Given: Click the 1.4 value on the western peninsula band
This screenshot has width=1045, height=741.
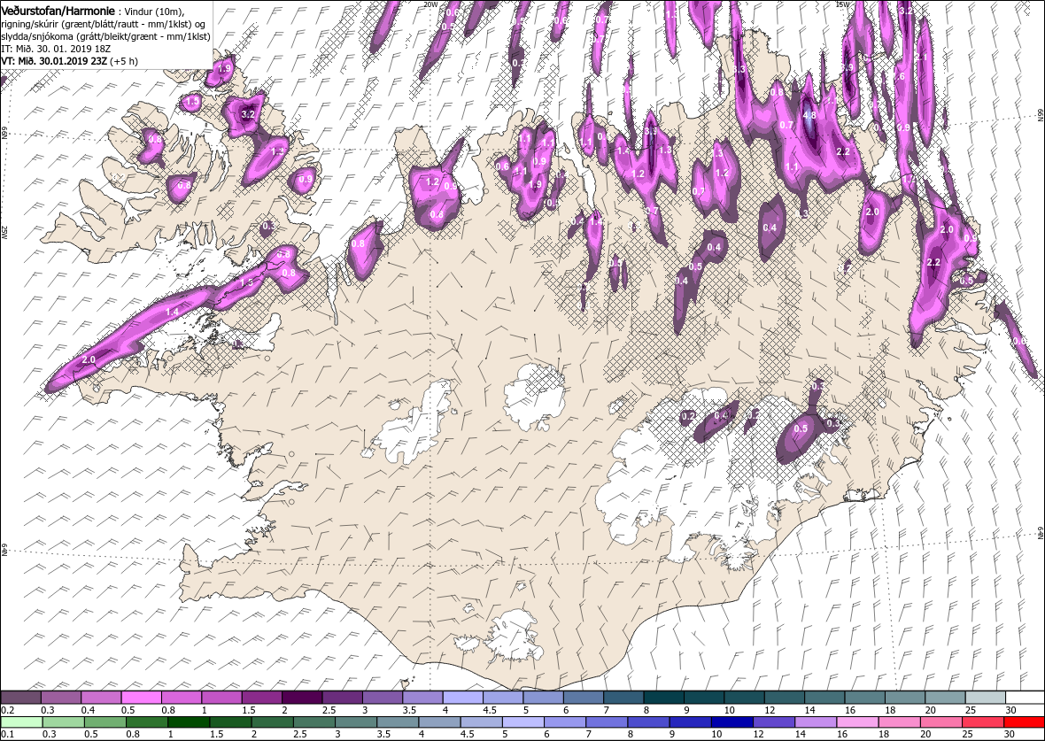Looking at the screenshot, I should pyautogui.click(x=172, y=312).
